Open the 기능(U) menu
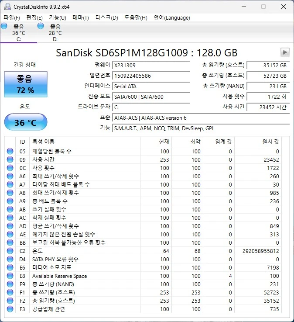Viewport: 294px width, 322px height. [x=58, y=18]
